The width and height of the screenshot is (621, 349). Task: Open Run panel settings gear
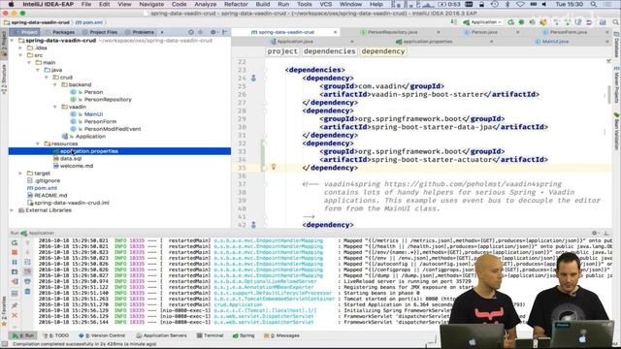(x=594, y=233)
